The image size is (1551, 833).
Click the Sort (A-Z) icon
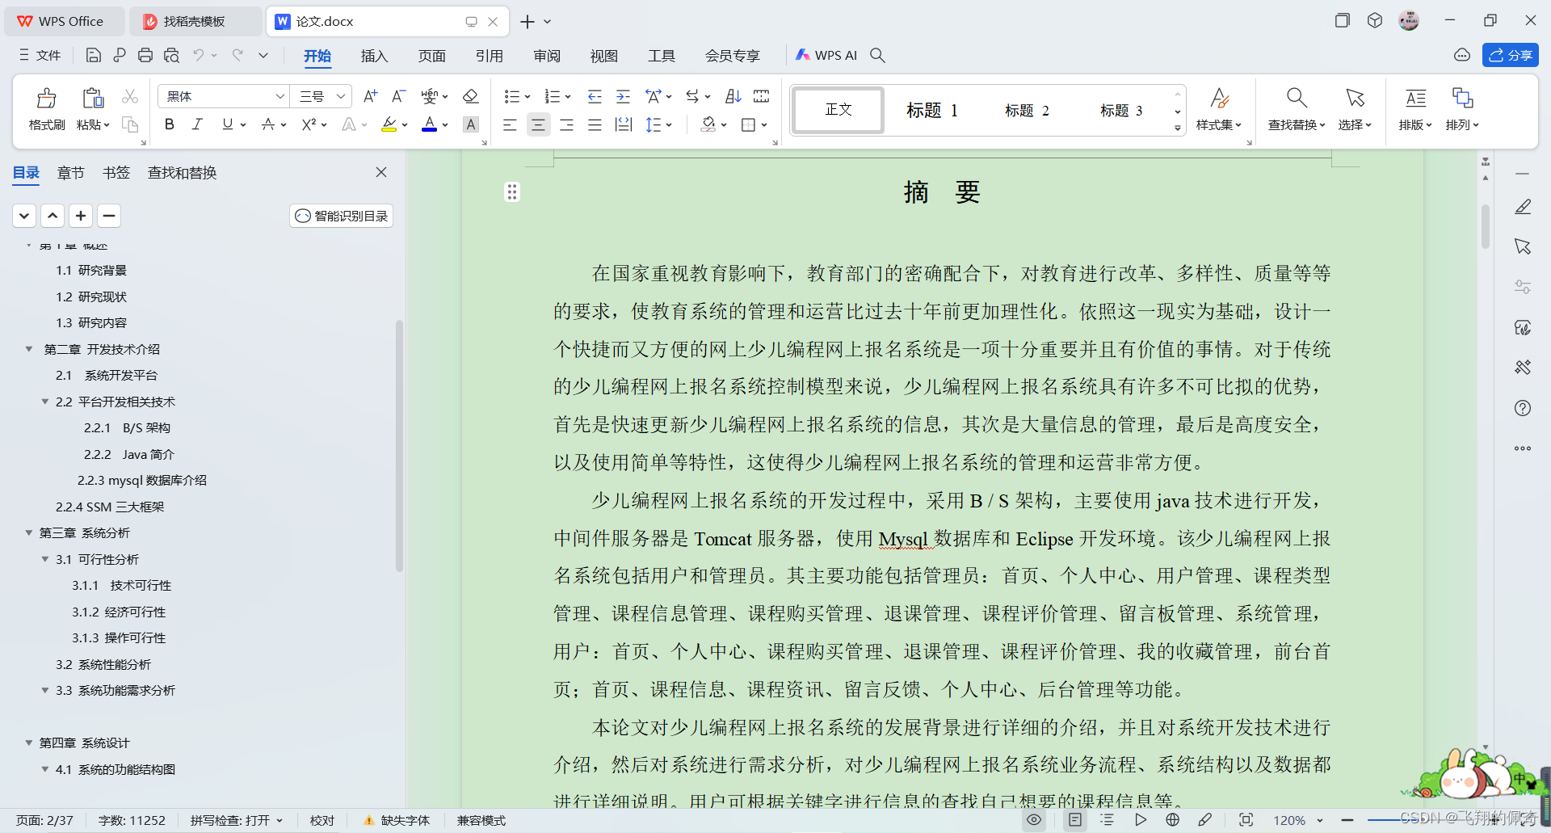[733, 96]
